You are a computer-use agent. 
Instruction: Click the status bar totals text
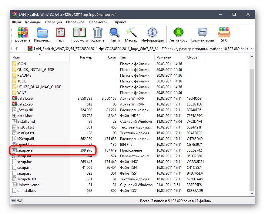click(176, 201)
